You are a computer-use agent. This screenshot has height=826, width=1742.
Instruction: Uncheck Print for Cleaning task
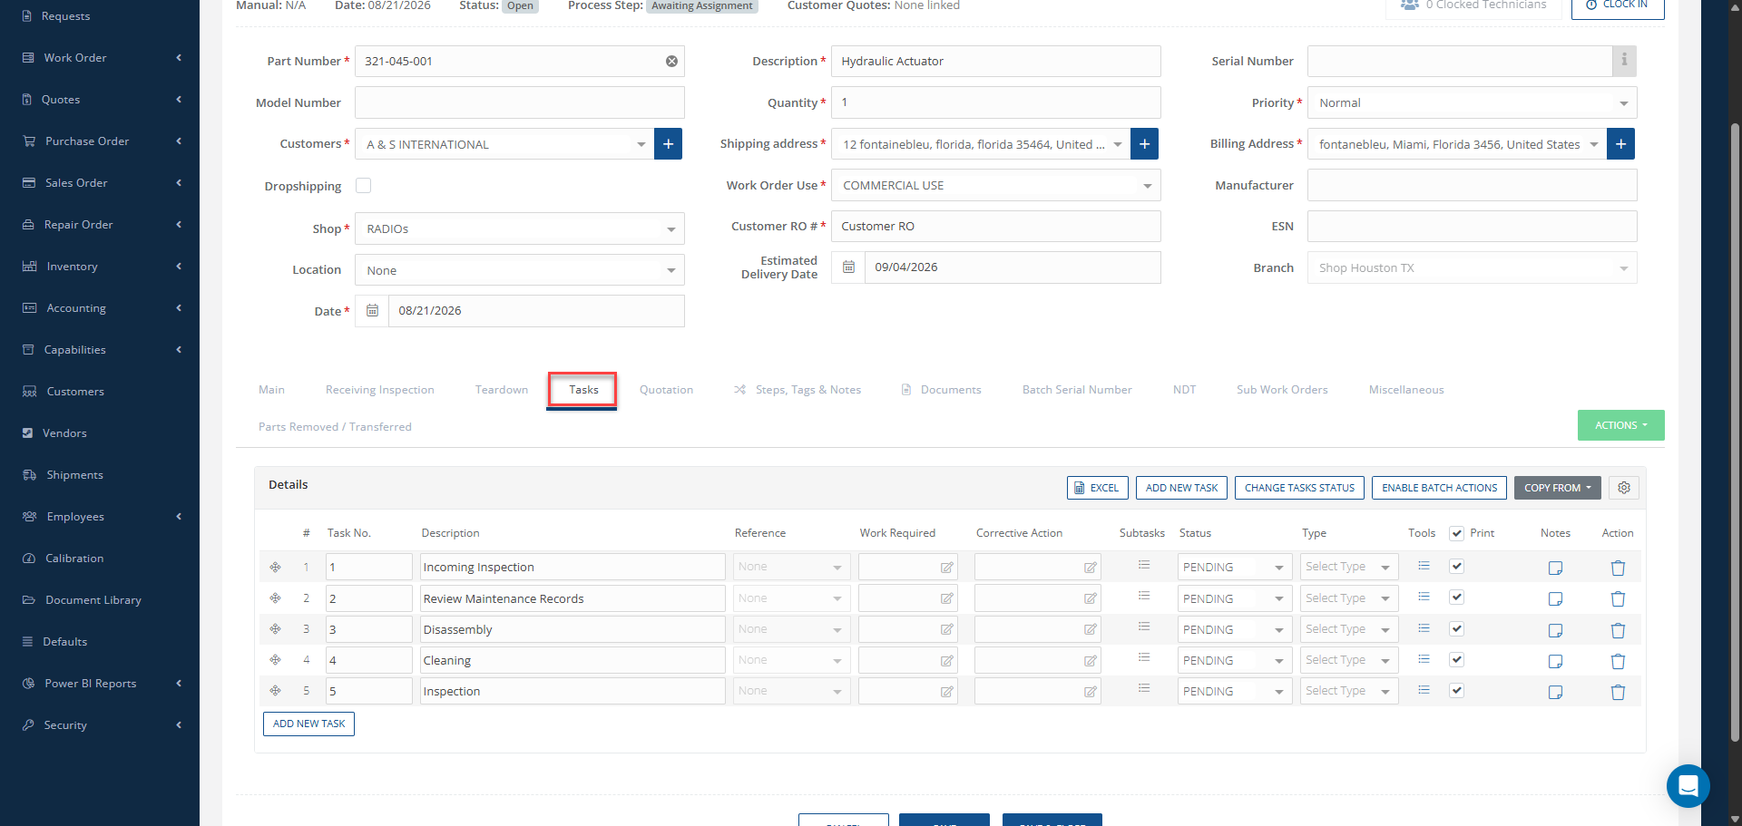1456,659
